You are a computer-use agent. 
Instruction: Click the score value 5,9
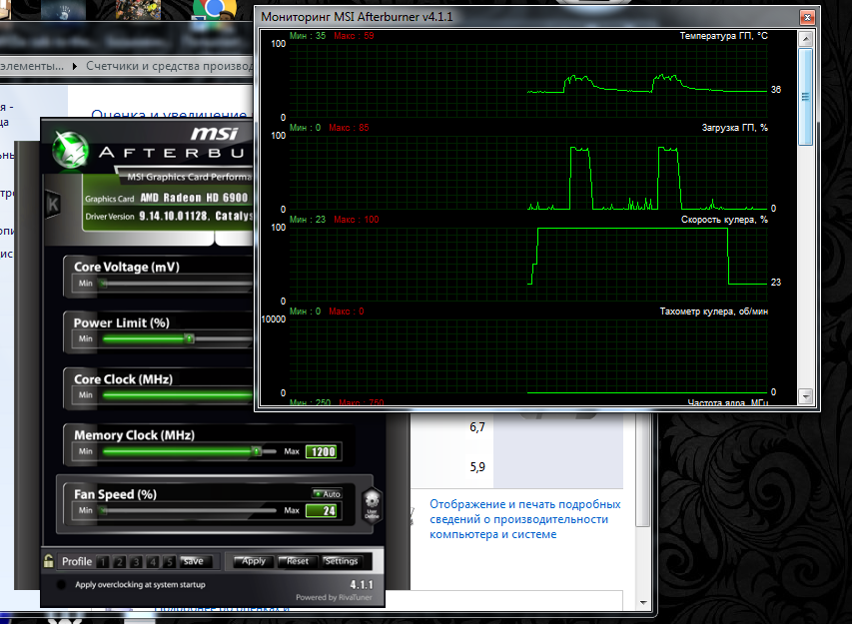477,467
